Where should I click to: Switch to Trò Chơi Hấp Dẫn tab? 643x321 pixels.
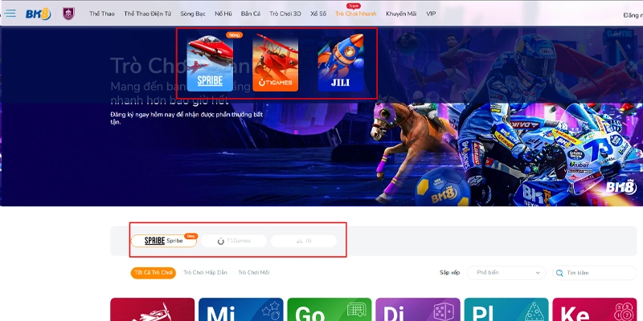click(205, 273)
